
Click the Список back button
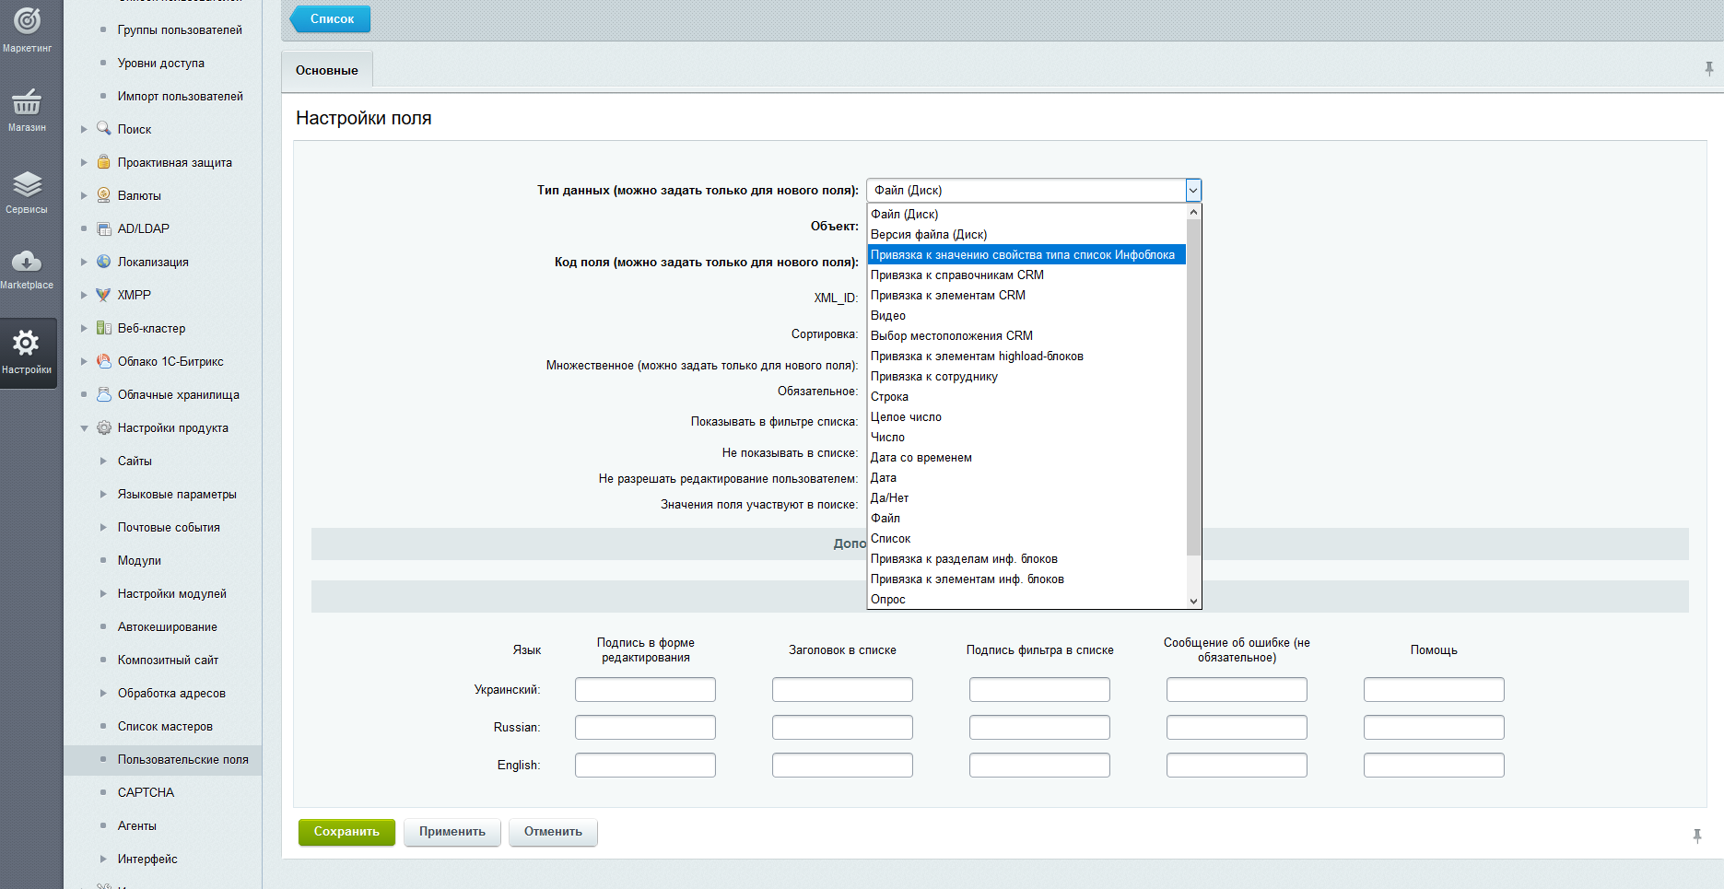332,19
